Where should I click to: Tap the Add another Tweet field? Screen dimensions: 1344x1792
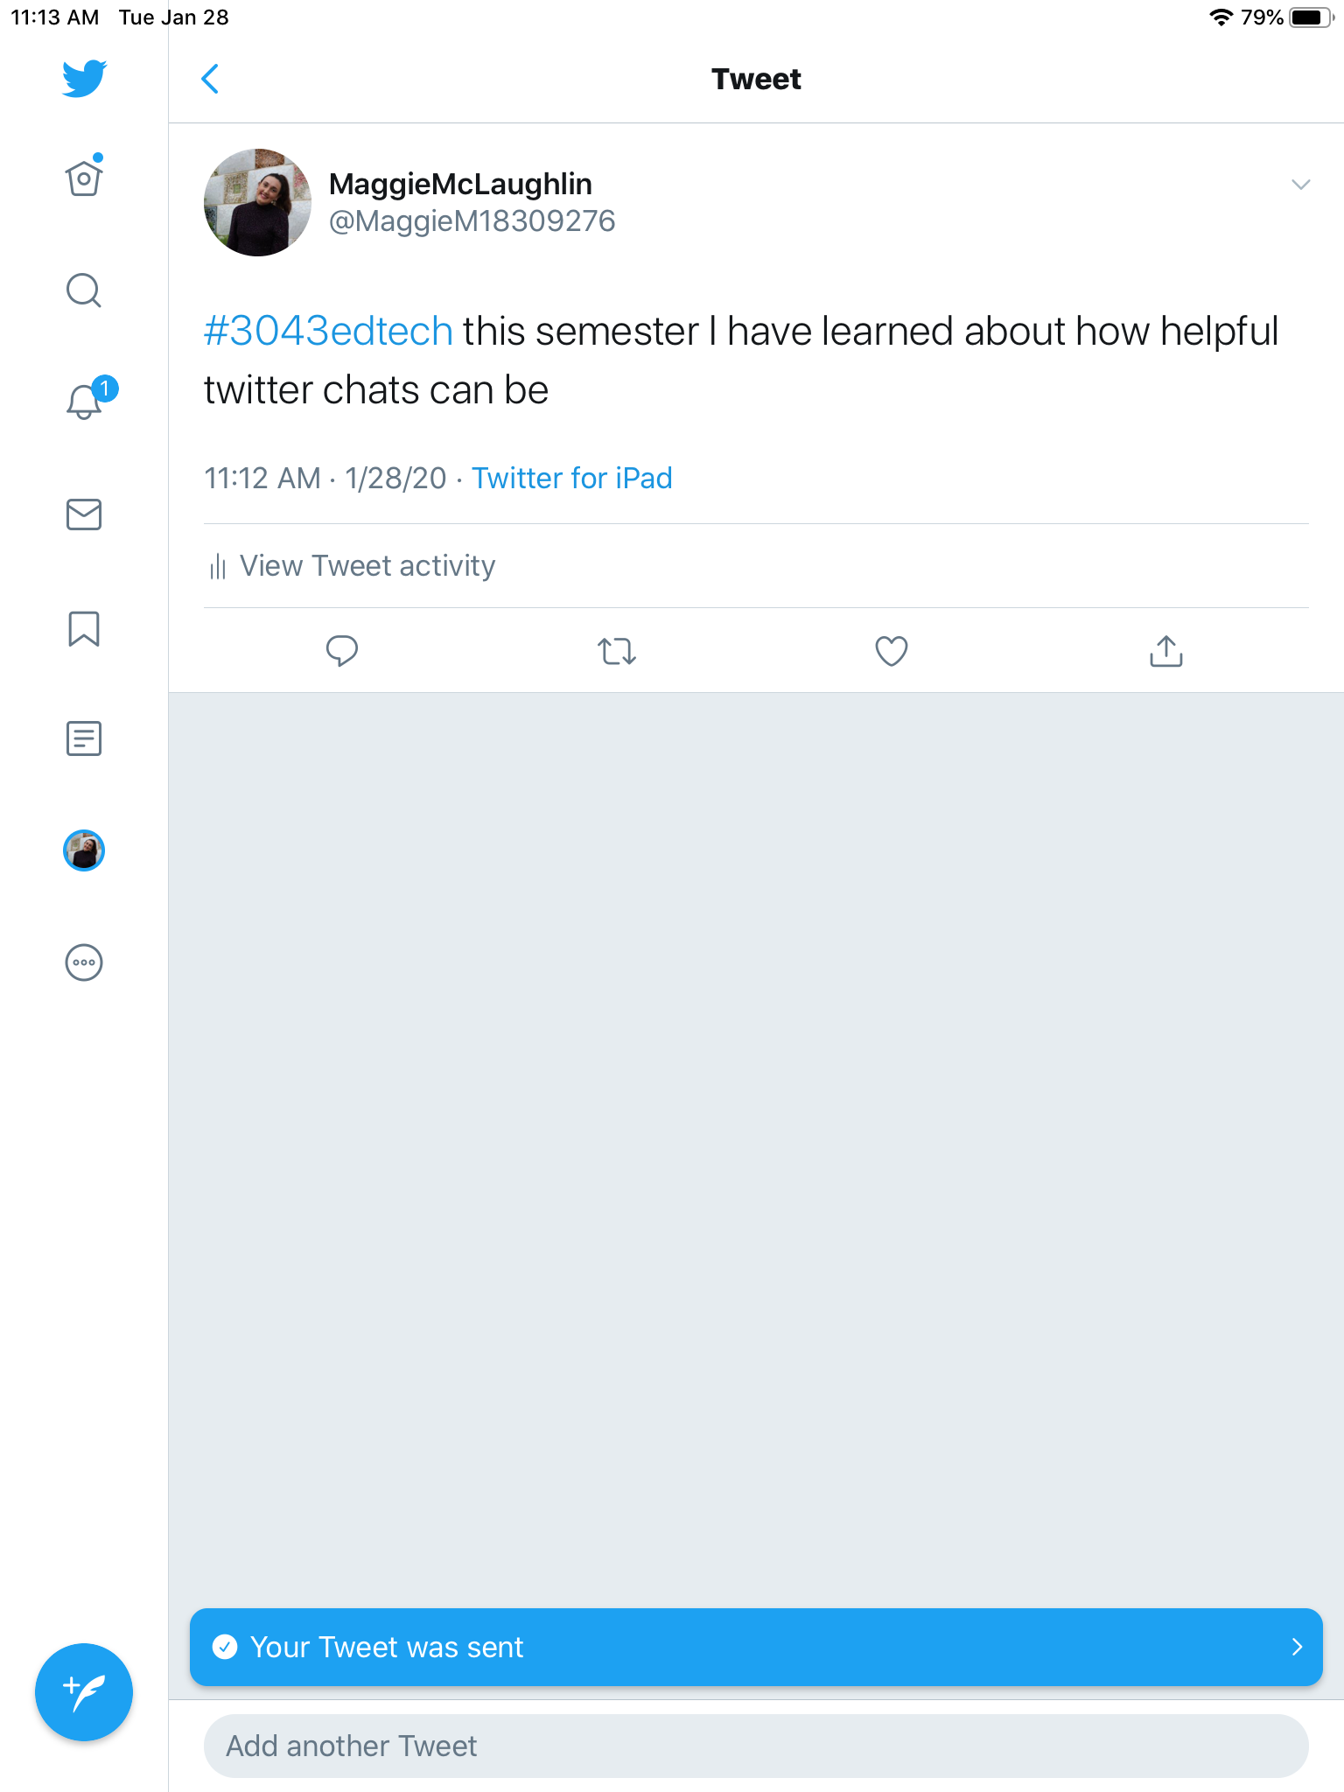[x=756, y=1746]
